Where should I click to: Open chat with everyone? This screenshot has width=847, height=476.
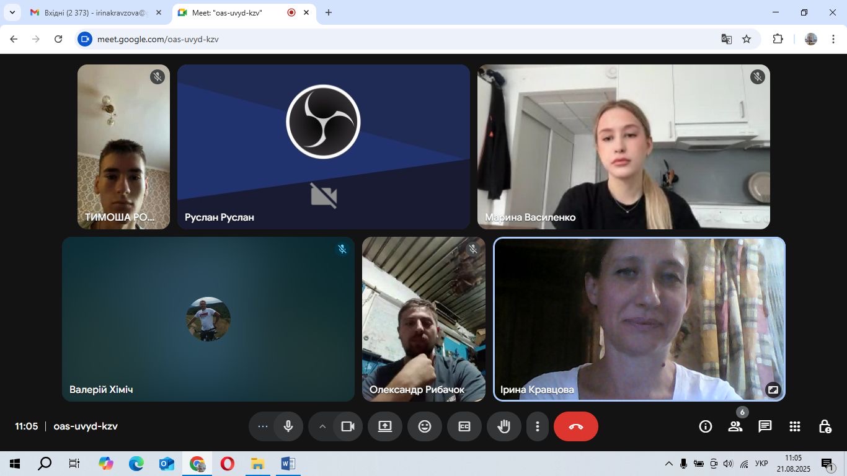pos(765,426)
